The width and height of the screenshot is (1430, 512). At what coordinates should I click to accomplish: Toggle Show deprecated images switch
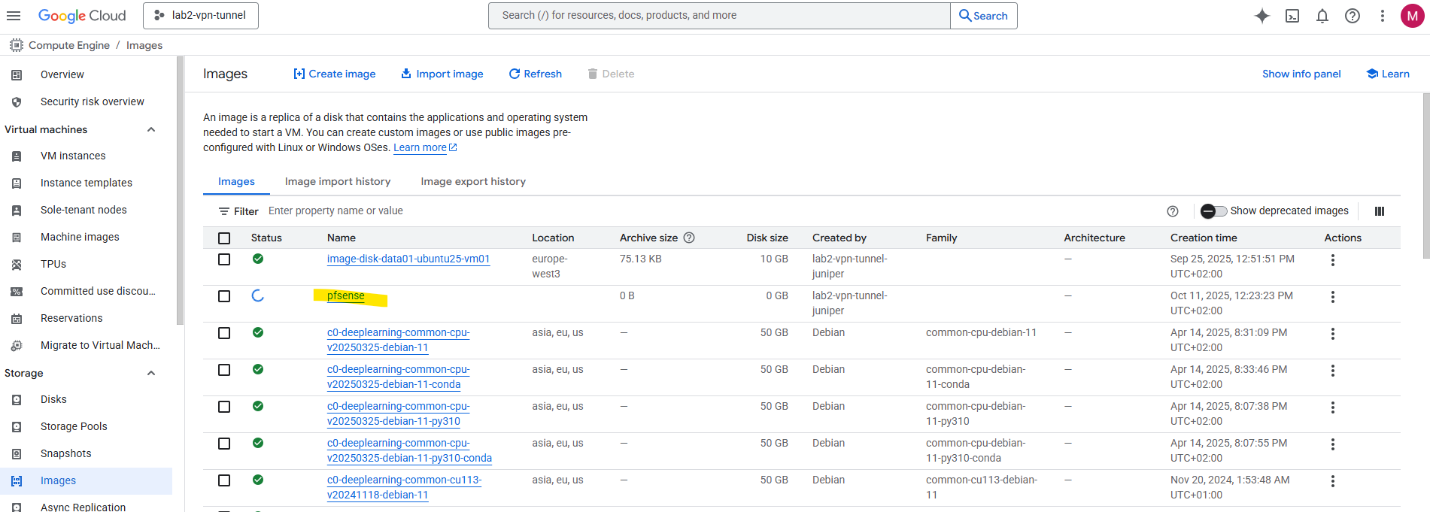tap(1213, 211)
